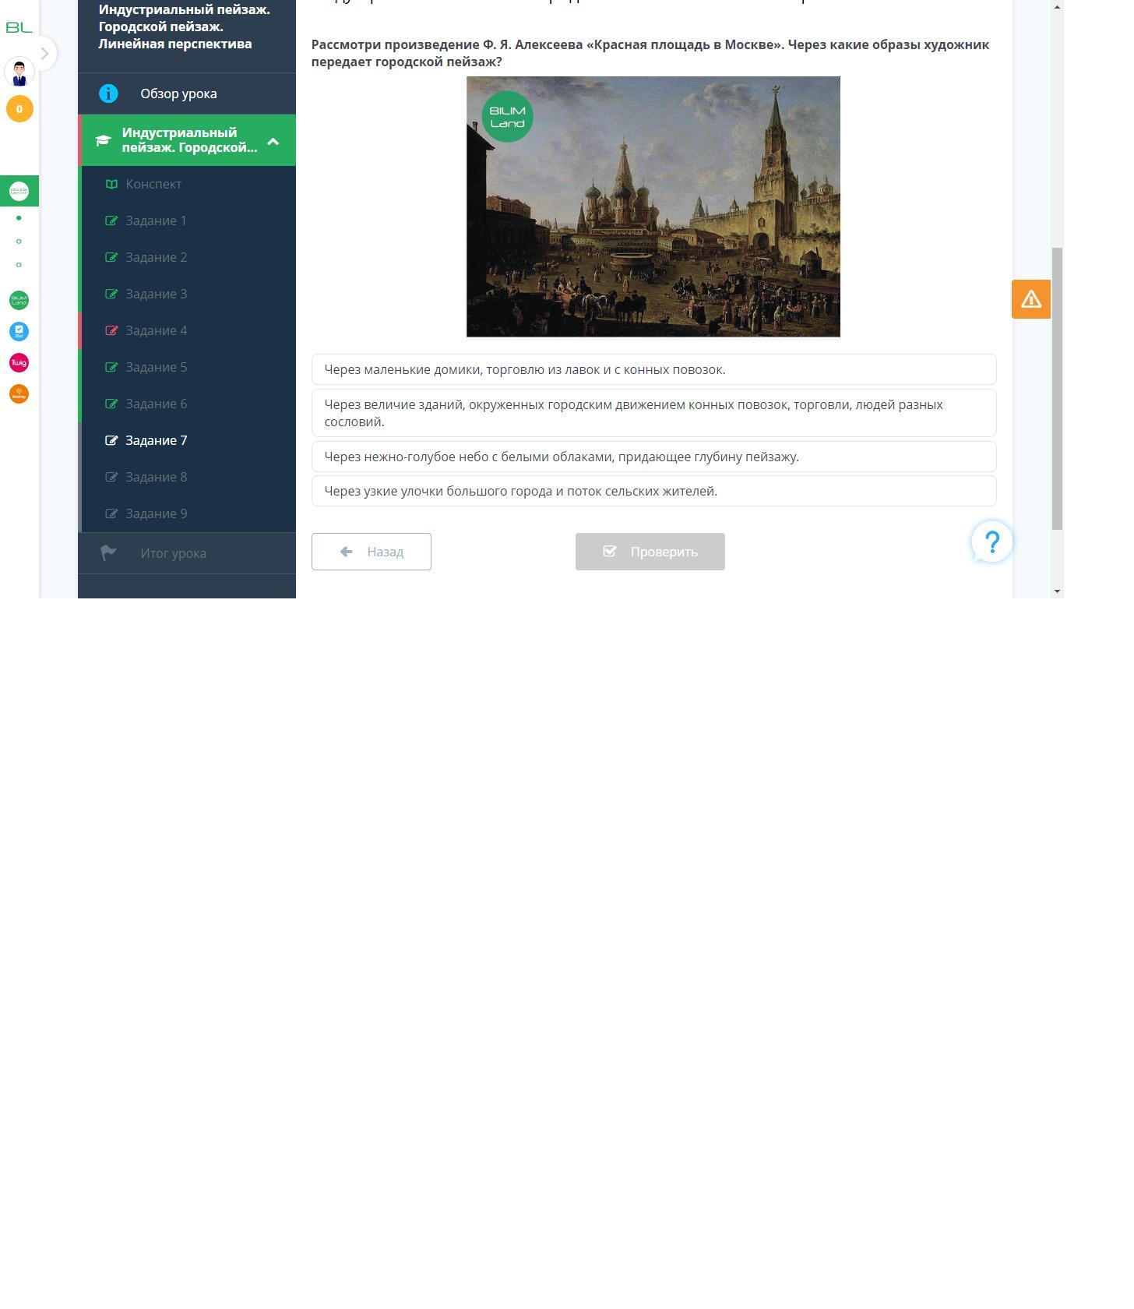
Task: Expand the left rail with the chevron arrow
Action: tap(44, 54)
